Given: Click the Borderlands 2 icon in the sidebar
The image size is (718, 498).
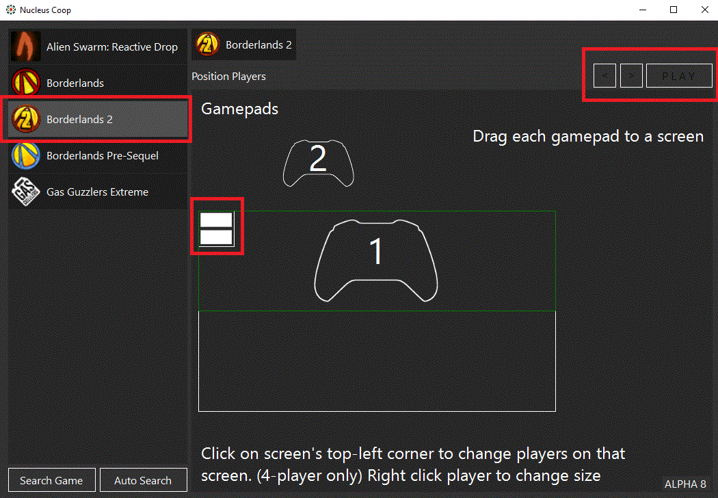Looking at the screenshot, I should (x=26, y=118).
